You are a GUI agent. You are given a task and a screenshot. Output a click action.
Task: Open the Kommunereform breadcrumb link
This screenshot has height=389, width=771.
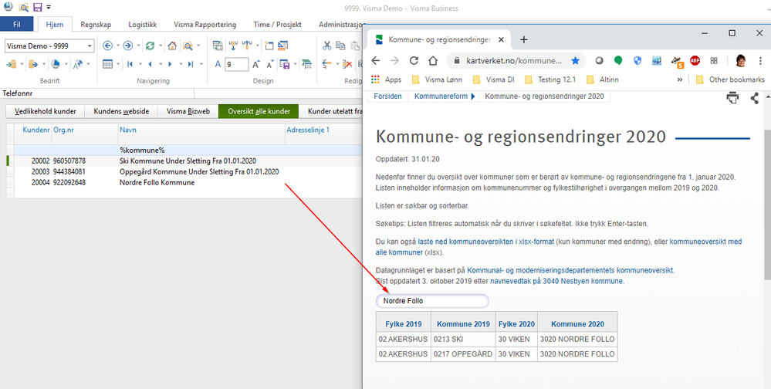441,96
